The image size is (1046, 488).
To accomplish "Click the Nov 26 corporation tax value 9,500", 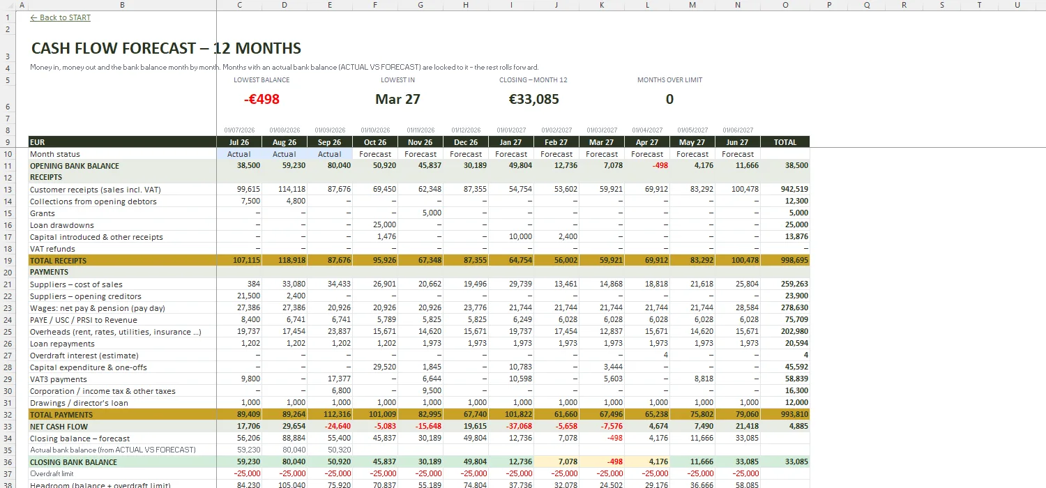I will coord(432,391).
